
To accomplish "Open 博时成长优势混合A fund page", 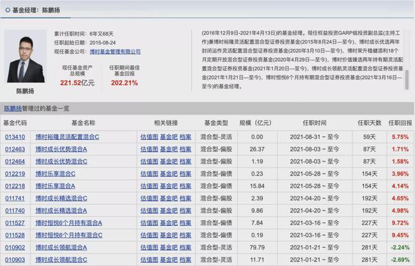I will 61,149.
